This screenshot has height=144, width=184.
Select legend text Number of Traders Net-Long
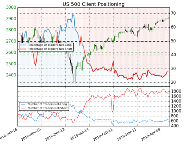47,104
